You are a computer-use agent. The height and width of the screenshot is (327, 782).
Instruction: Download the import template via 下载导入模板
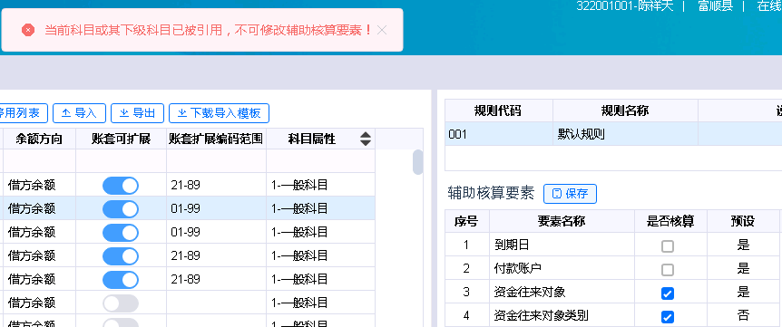[x=219, y=113]
